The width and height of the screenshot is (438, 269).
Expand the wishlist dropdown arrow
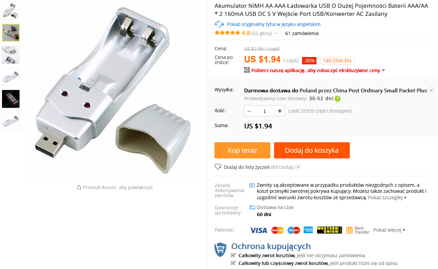pyautogui.click(x=298, y=167)
